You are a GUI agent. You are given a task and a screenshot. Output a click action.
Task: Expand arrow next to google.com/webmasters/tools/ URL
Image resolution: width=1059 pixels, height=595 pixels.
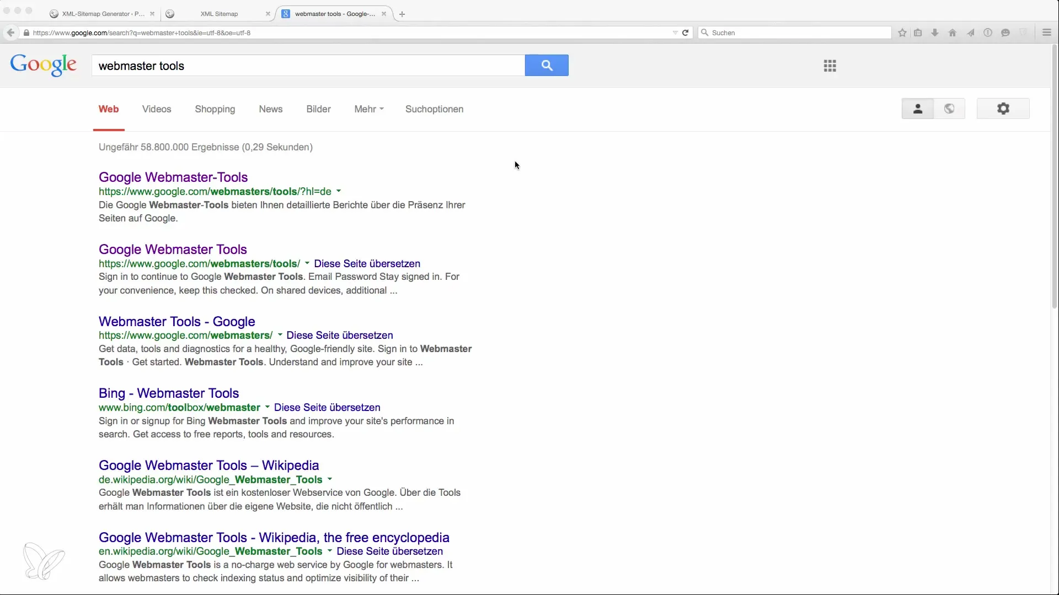[x=307, y=263]
